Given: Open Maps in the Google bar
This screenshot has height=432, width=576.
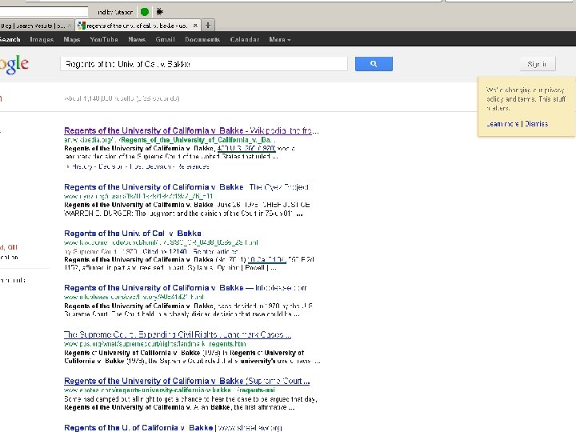Looking at the screenshot, I should 72,39.
